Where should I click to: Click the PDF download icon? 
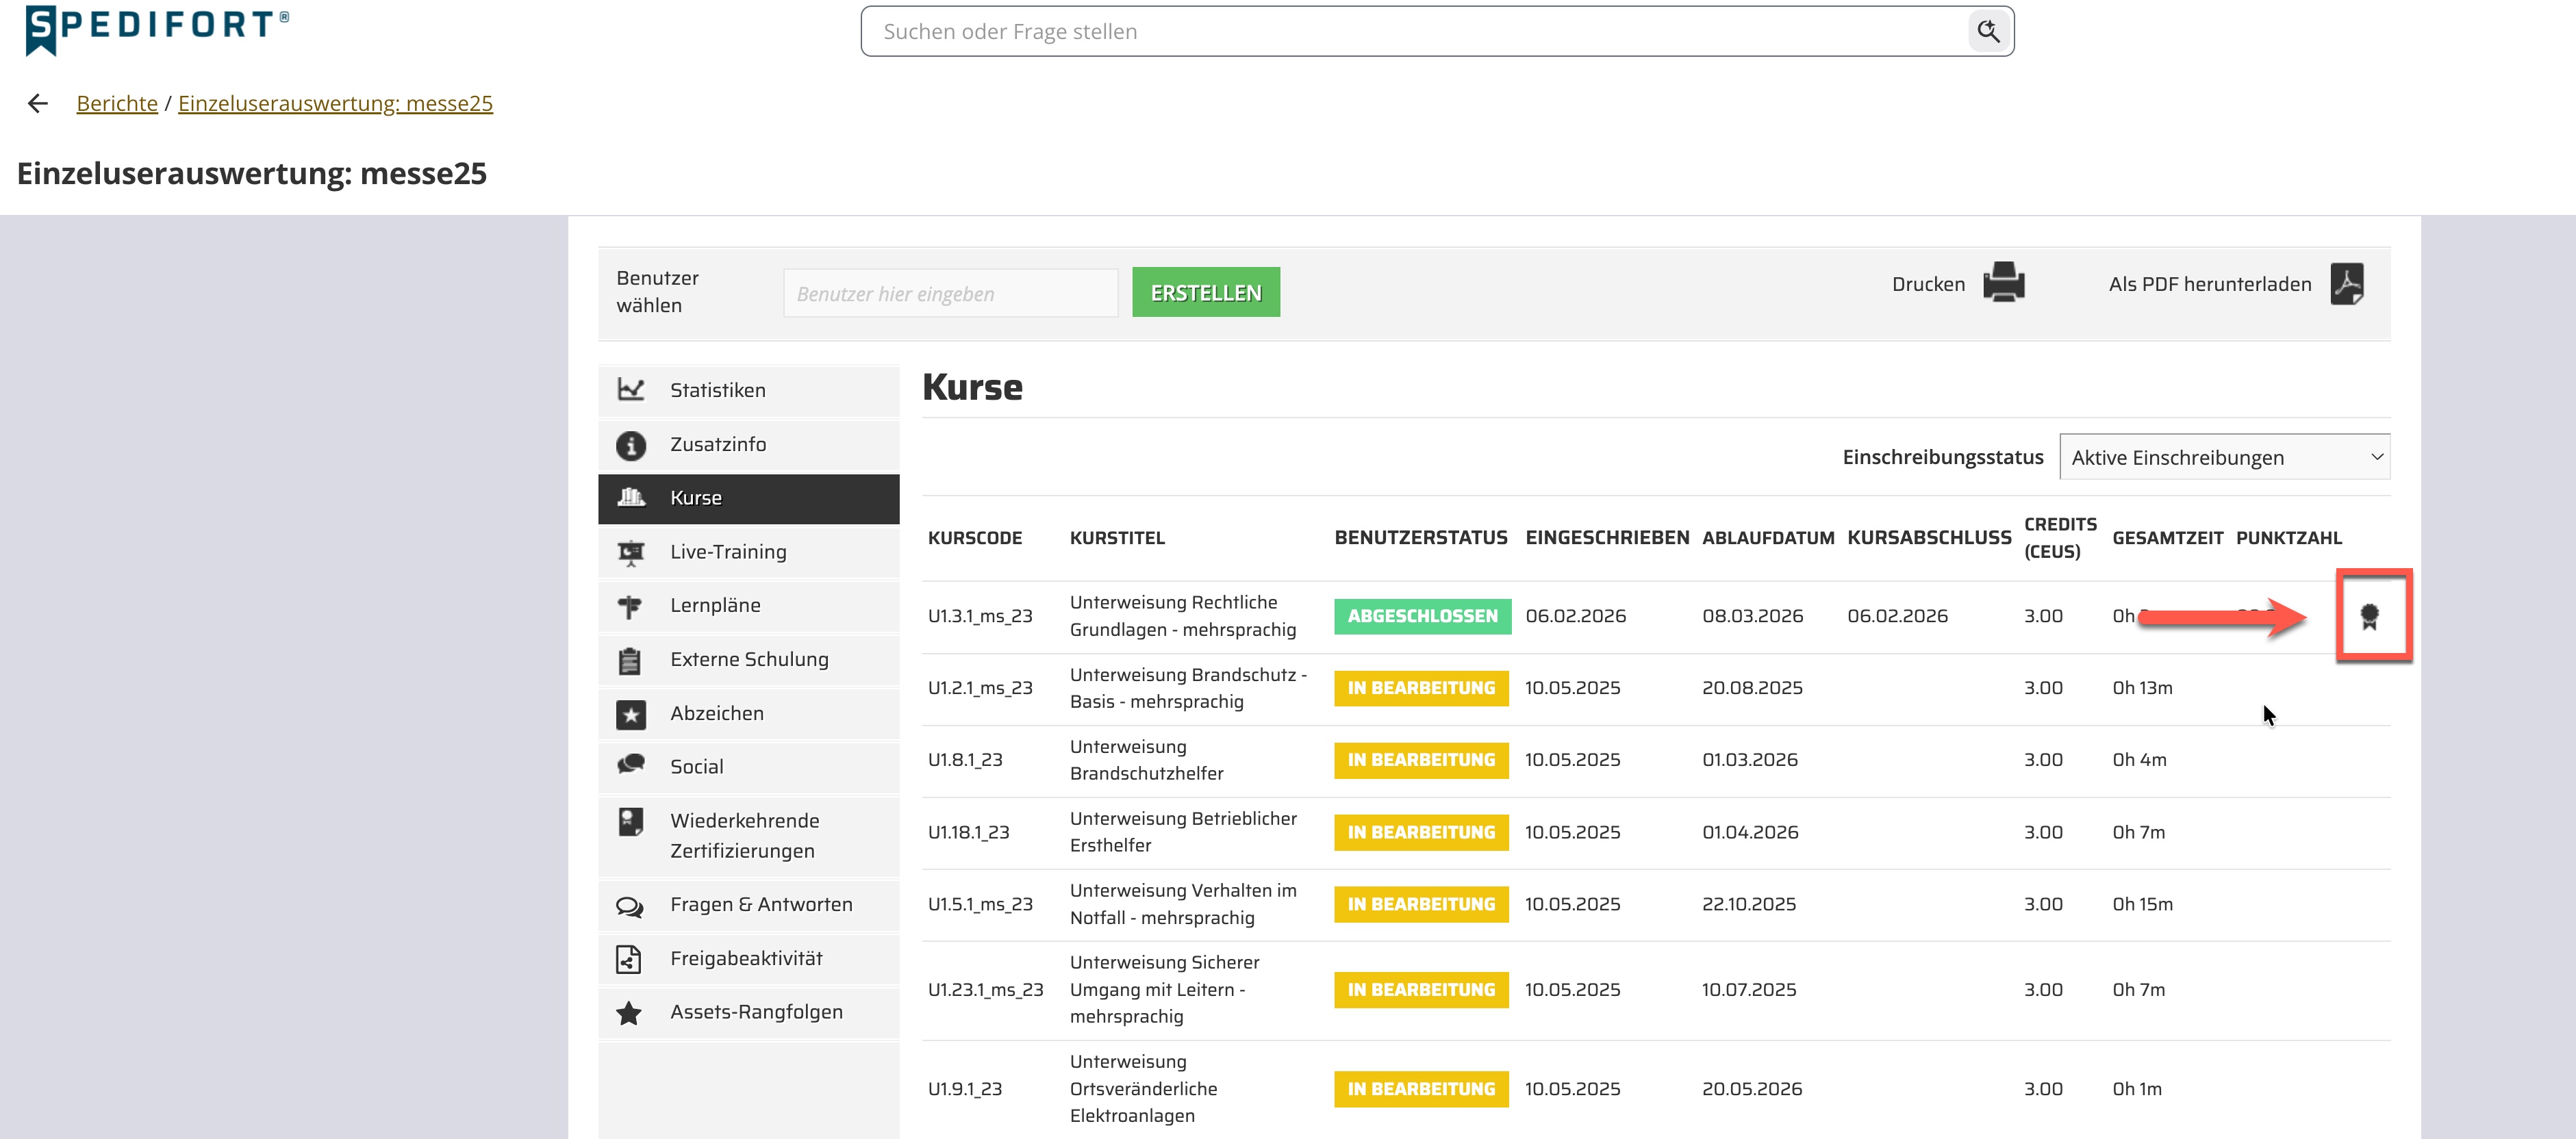click(x=2346, y=283)
